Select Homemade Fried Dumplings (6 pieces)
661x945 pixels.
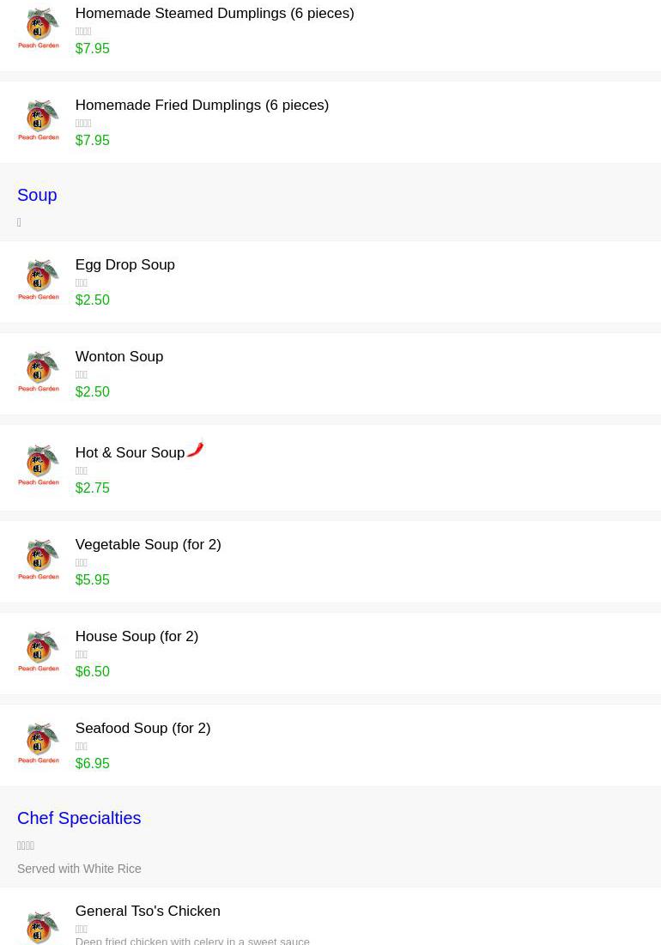pos(202,106)
